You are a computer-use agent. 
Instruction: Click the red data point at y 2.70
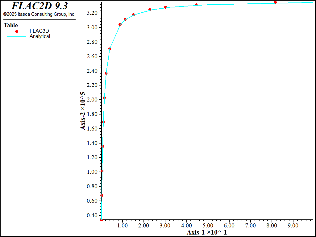coord(110,49)
